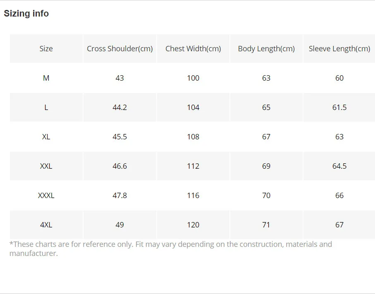This screenshot has height=294, width=375.
Task: Select the Size column header
Action: click(x=46, y=49)
